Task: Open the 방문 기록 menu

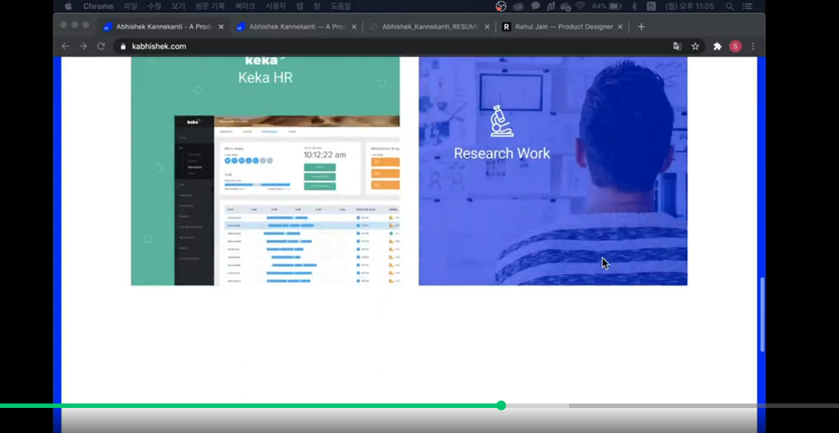Action: [x=210, y=6]
